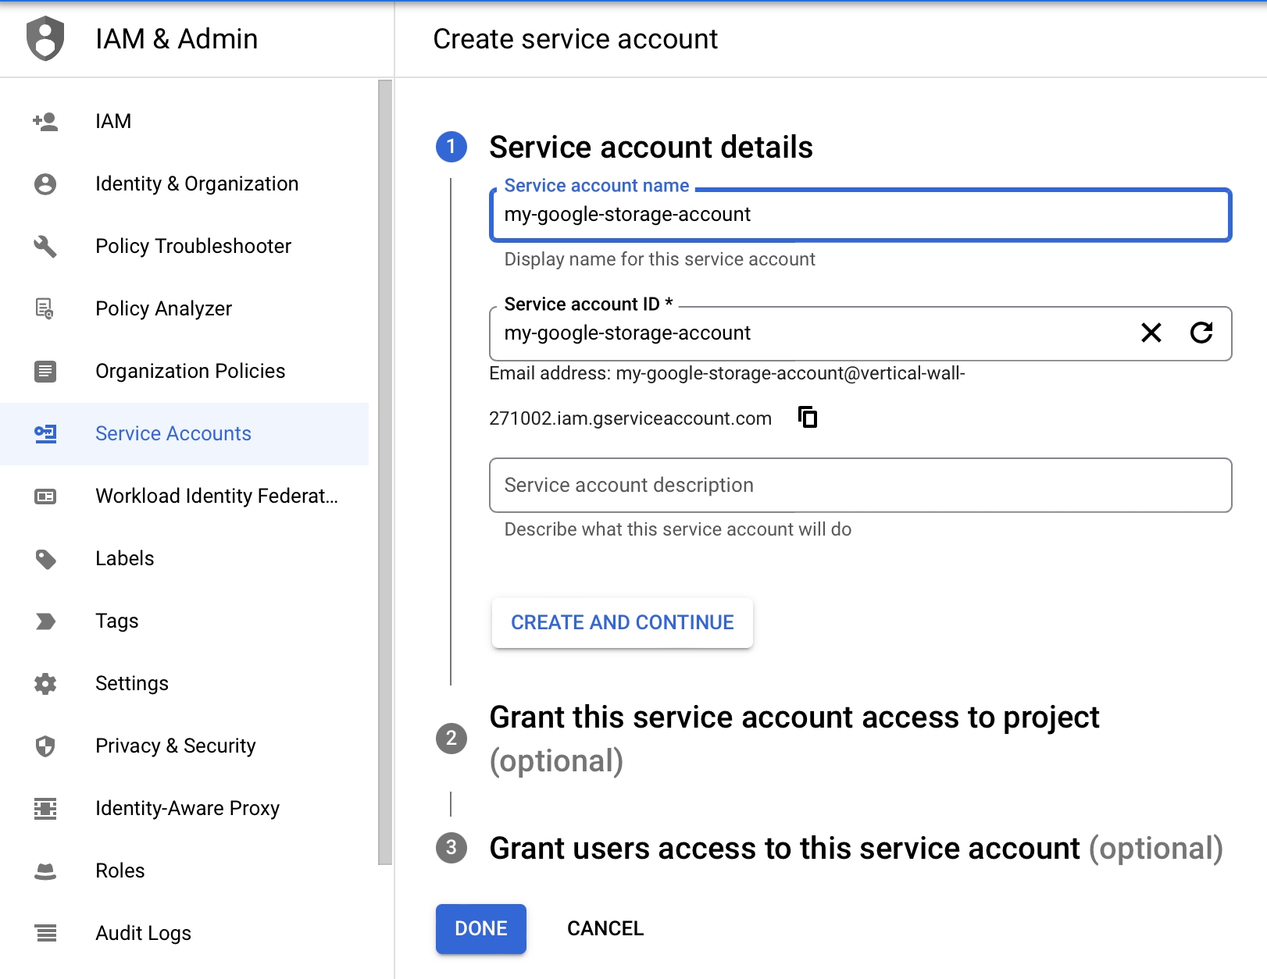The image size is (1267, 979).
Task: Clear the Service account ID field
Action: 1151,333
